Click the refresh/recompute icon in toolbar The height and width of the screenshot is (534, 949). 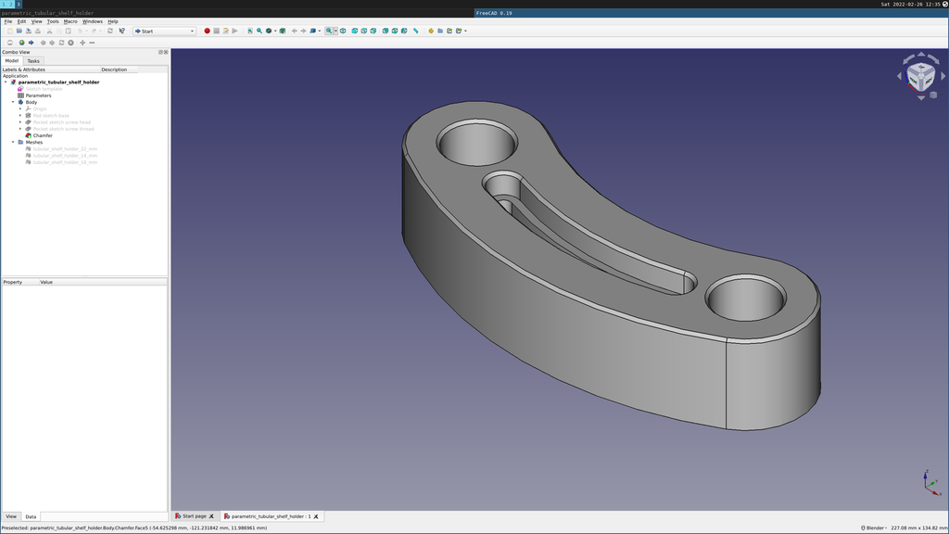pos(110,31)
